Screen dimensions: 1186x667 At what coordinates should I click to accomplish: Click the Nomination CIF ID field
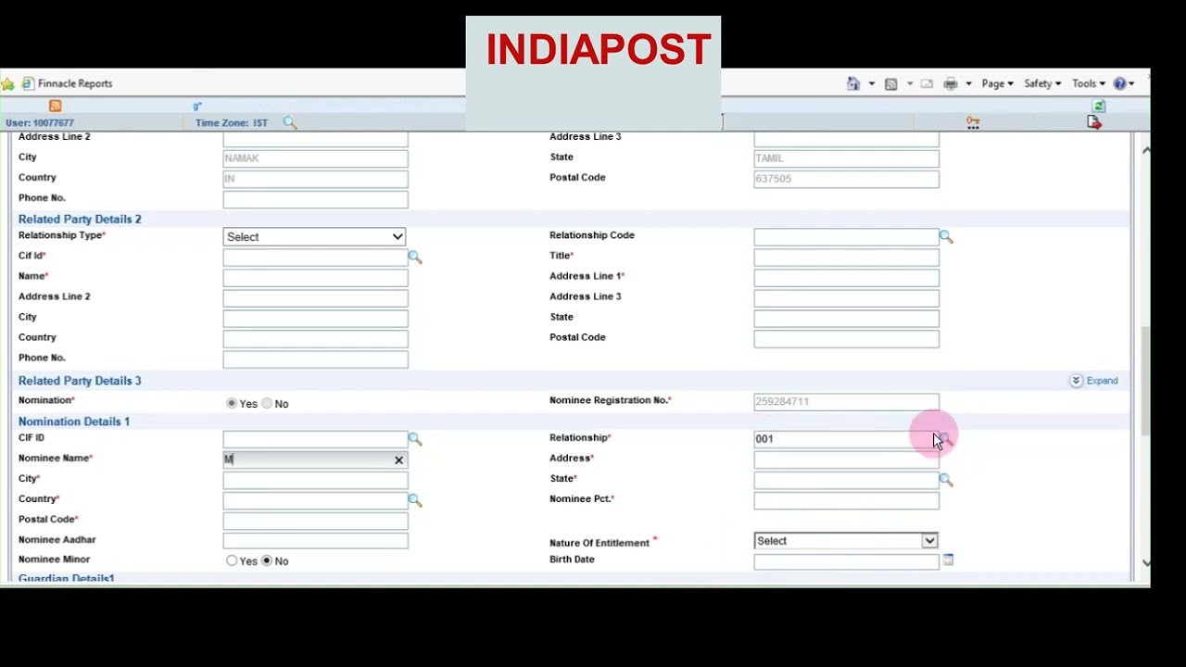point(315,439)
